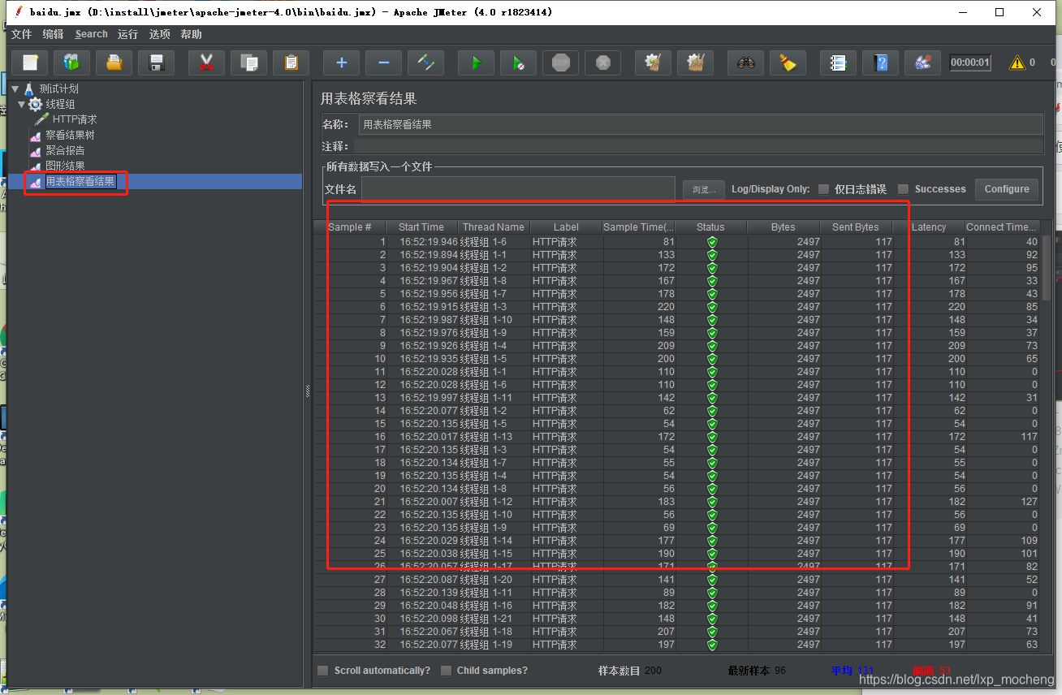Click the 注释 comment input field
The height and width of the screenshot is (695, 1062).
(x=698, y=146)
